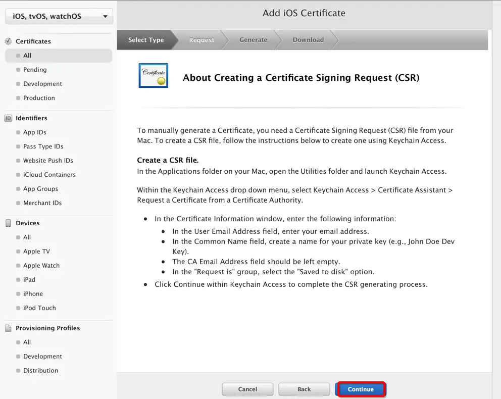Click the Request step

pyautogui.click(x=202, y=40)
